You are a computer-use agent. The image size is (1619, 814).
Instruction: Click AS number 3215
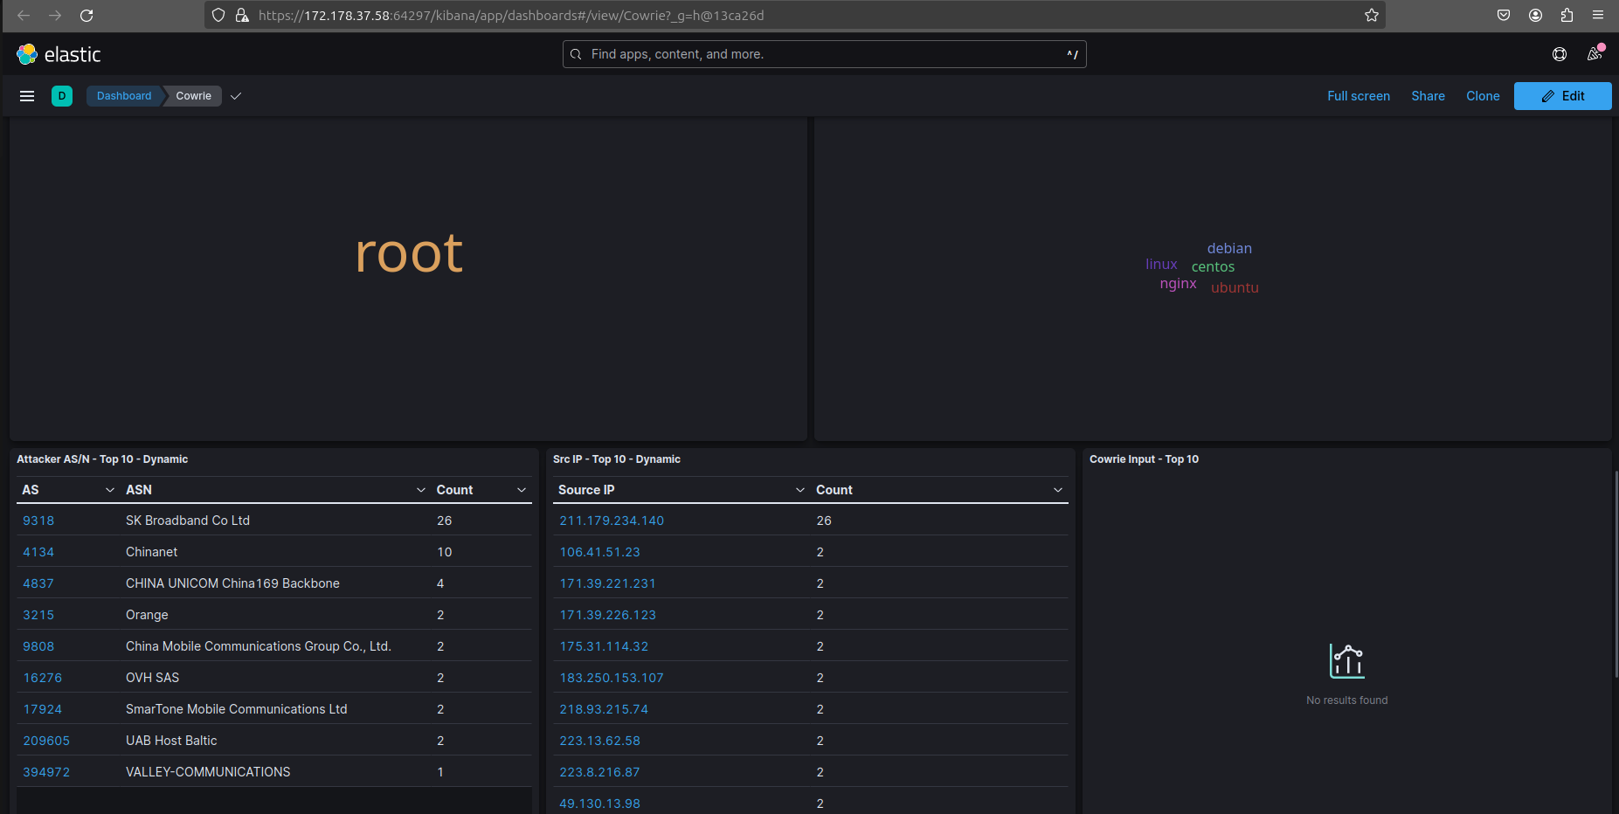[38, 615]
